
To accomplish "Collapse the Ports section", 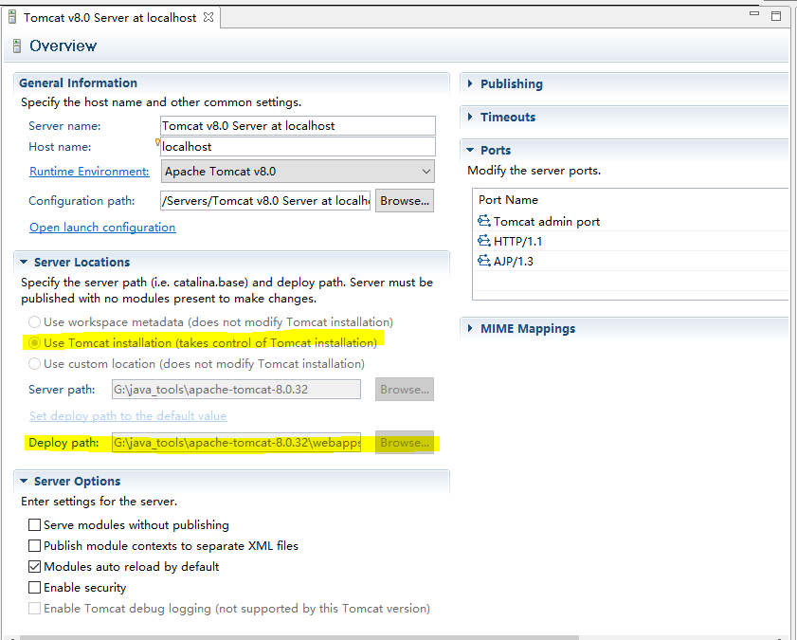I will [x=470, y=150].
